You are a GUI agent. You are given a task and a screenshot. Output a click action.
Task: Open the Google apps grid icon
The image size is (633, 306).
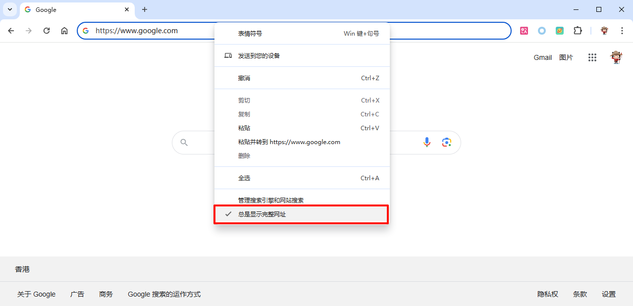click(x=592, y=57)
